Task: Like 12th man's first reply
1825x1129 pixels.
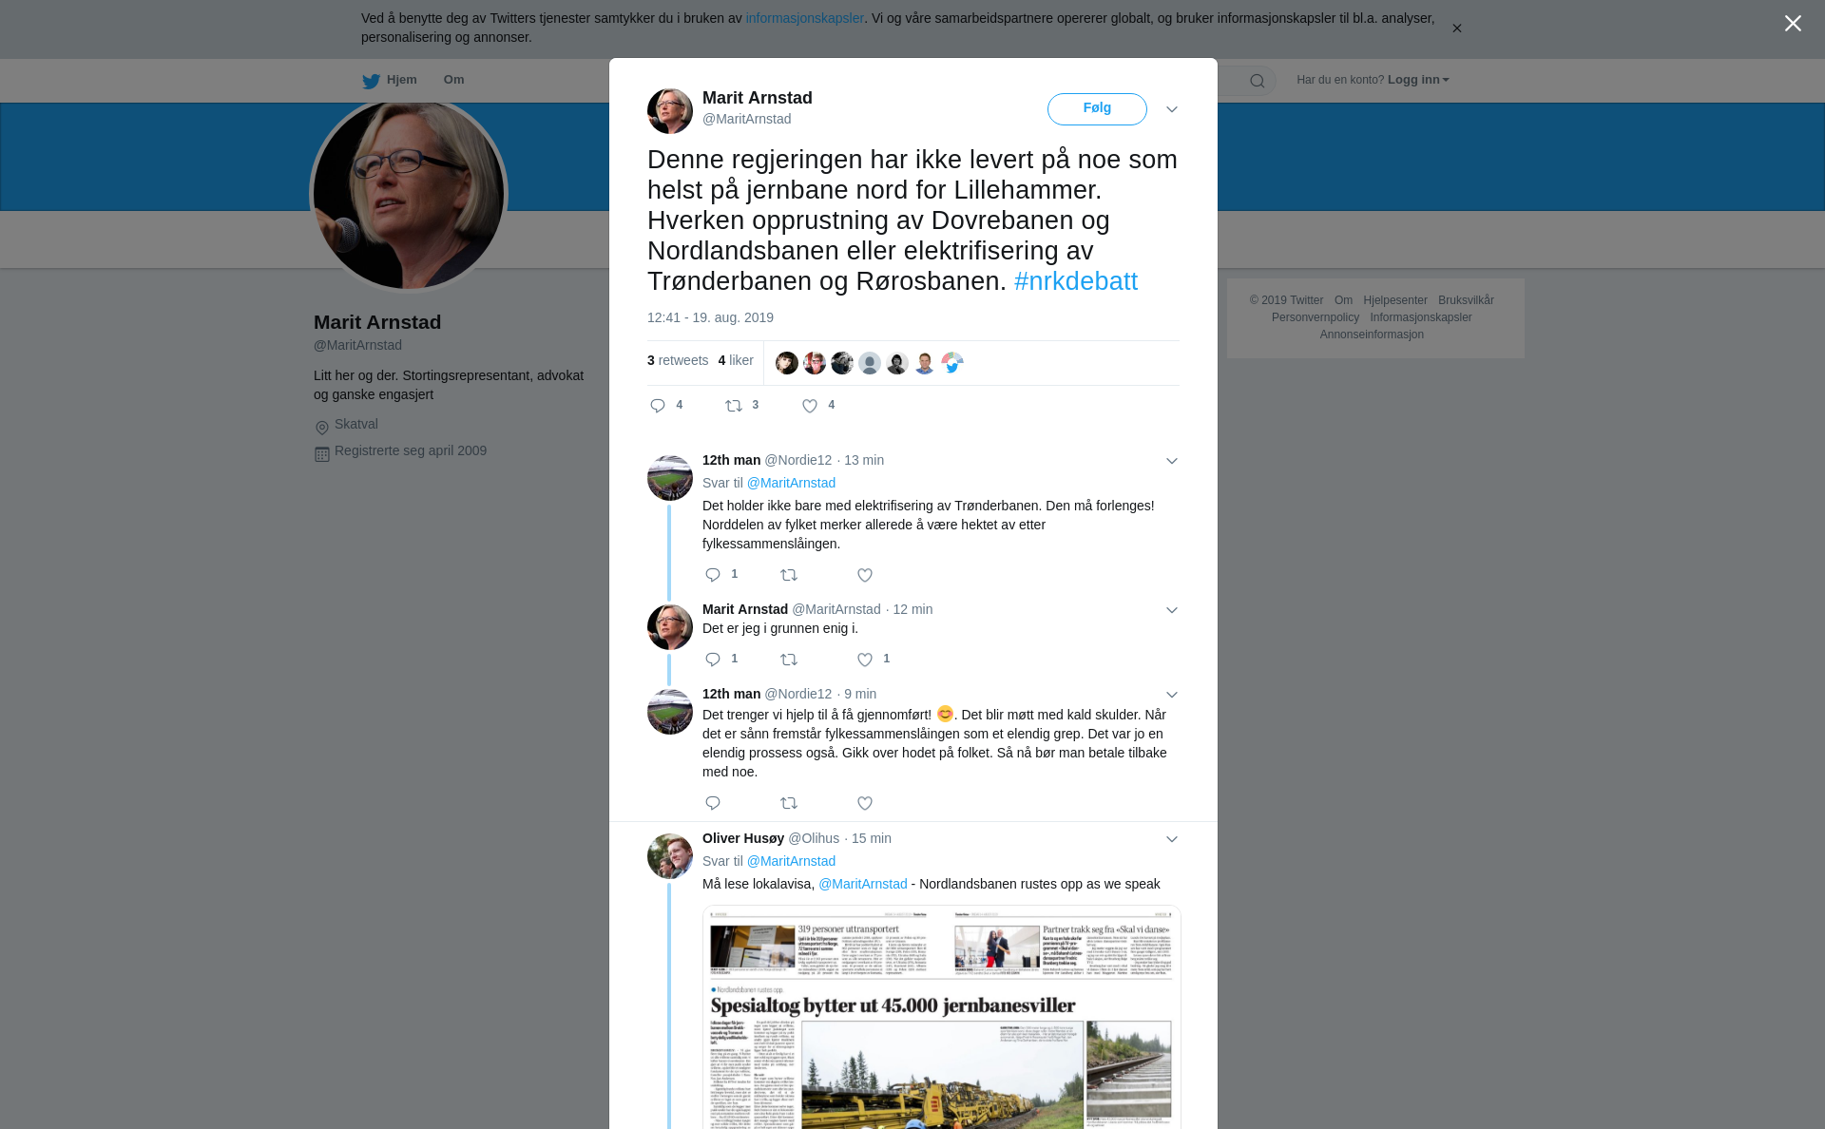Action: [x=865, y=575]
